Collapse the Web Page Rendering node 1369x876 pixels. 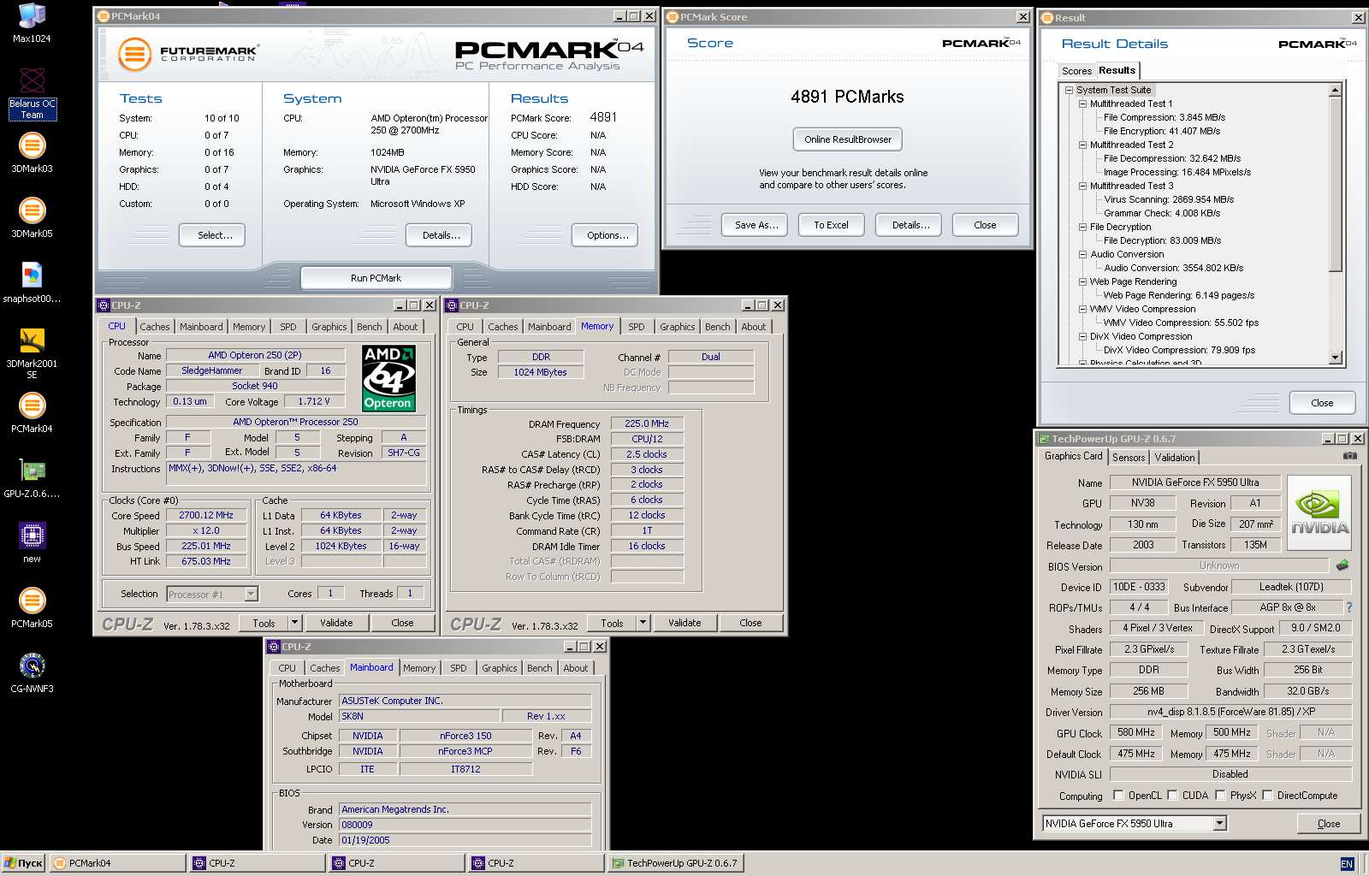[1082, 281]
